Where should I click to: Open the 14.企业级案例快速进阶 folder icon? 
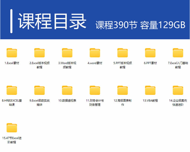[x=178, y=90]
